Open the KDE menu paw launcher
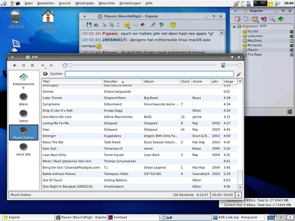 click(x=5, y=3)
